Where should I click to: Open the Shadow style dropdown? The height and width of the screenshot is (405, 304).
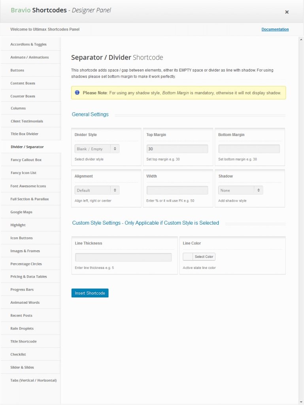240,190
